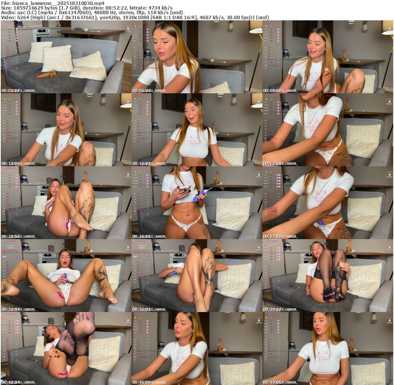
Task: Click the frame stamped 00:42:34
Action: [x=66, y=349]
